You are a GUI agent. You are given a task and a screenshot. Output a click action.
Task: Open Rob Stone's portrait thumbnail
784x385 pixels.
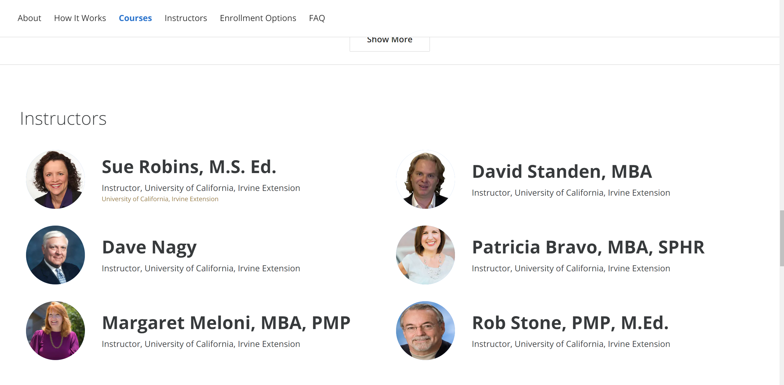tap(425, 331)
